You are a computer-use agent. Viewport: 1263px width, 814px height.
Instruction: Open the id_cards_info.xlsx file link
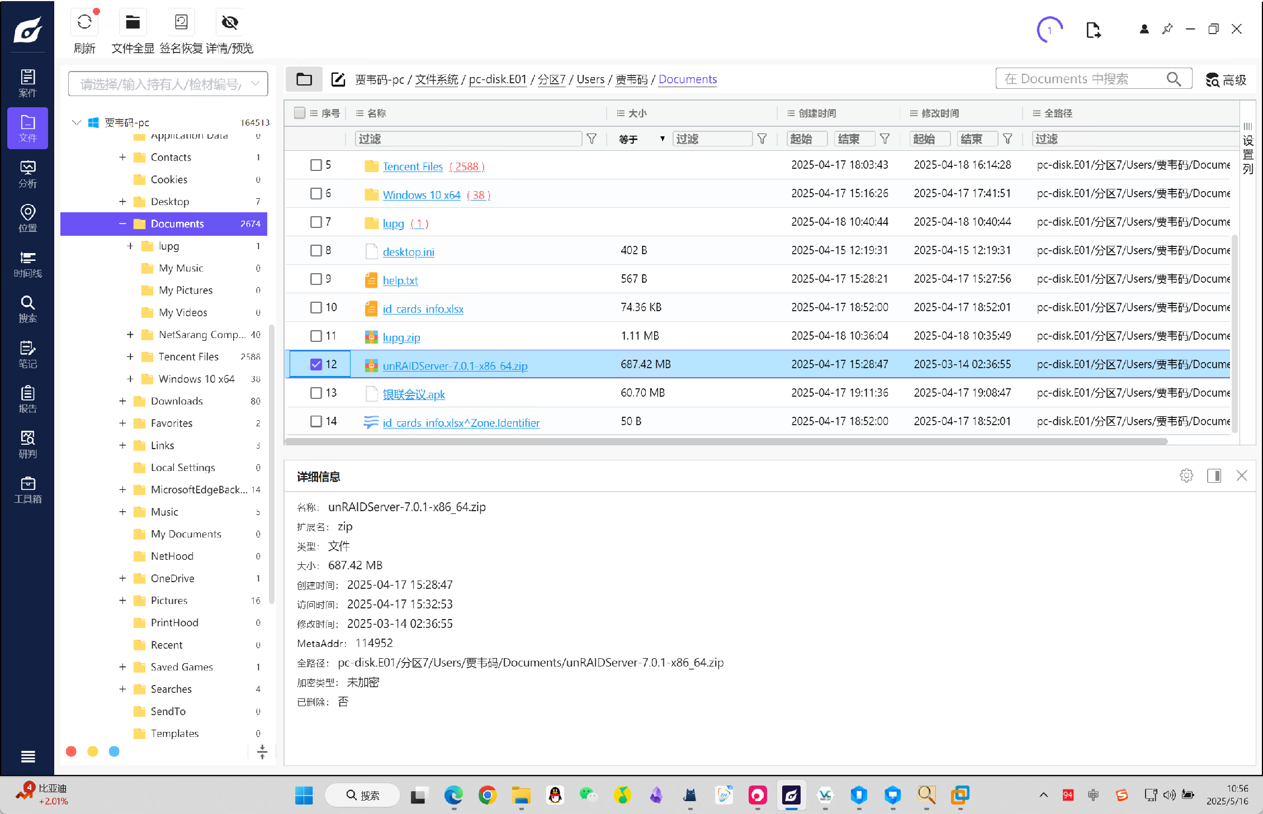423,309
